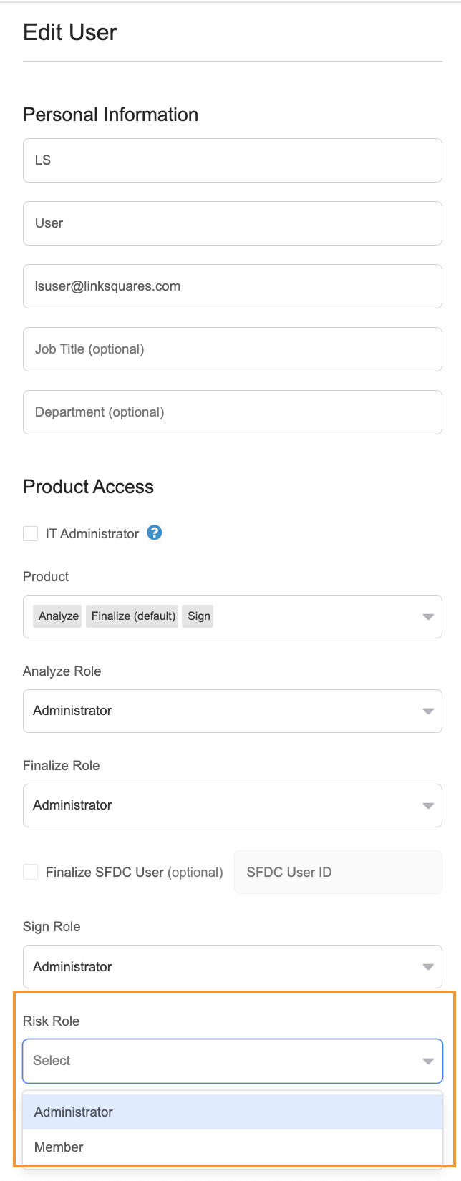Click the Sign product tag

[x=199, y=616]
